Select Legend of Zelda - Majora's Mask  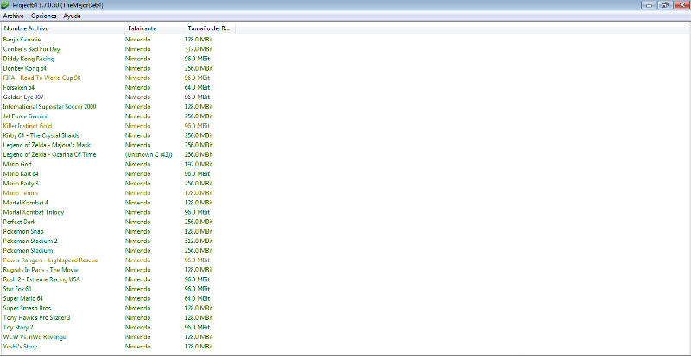click(48, 145)
